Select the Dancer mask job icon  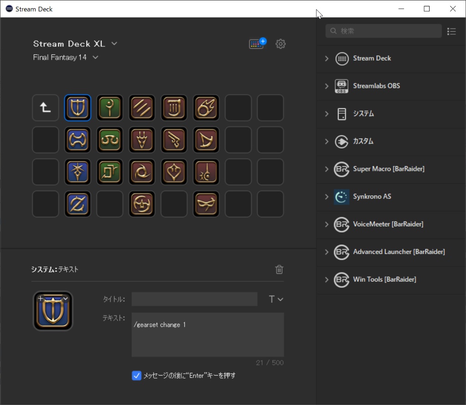[206, 204]
